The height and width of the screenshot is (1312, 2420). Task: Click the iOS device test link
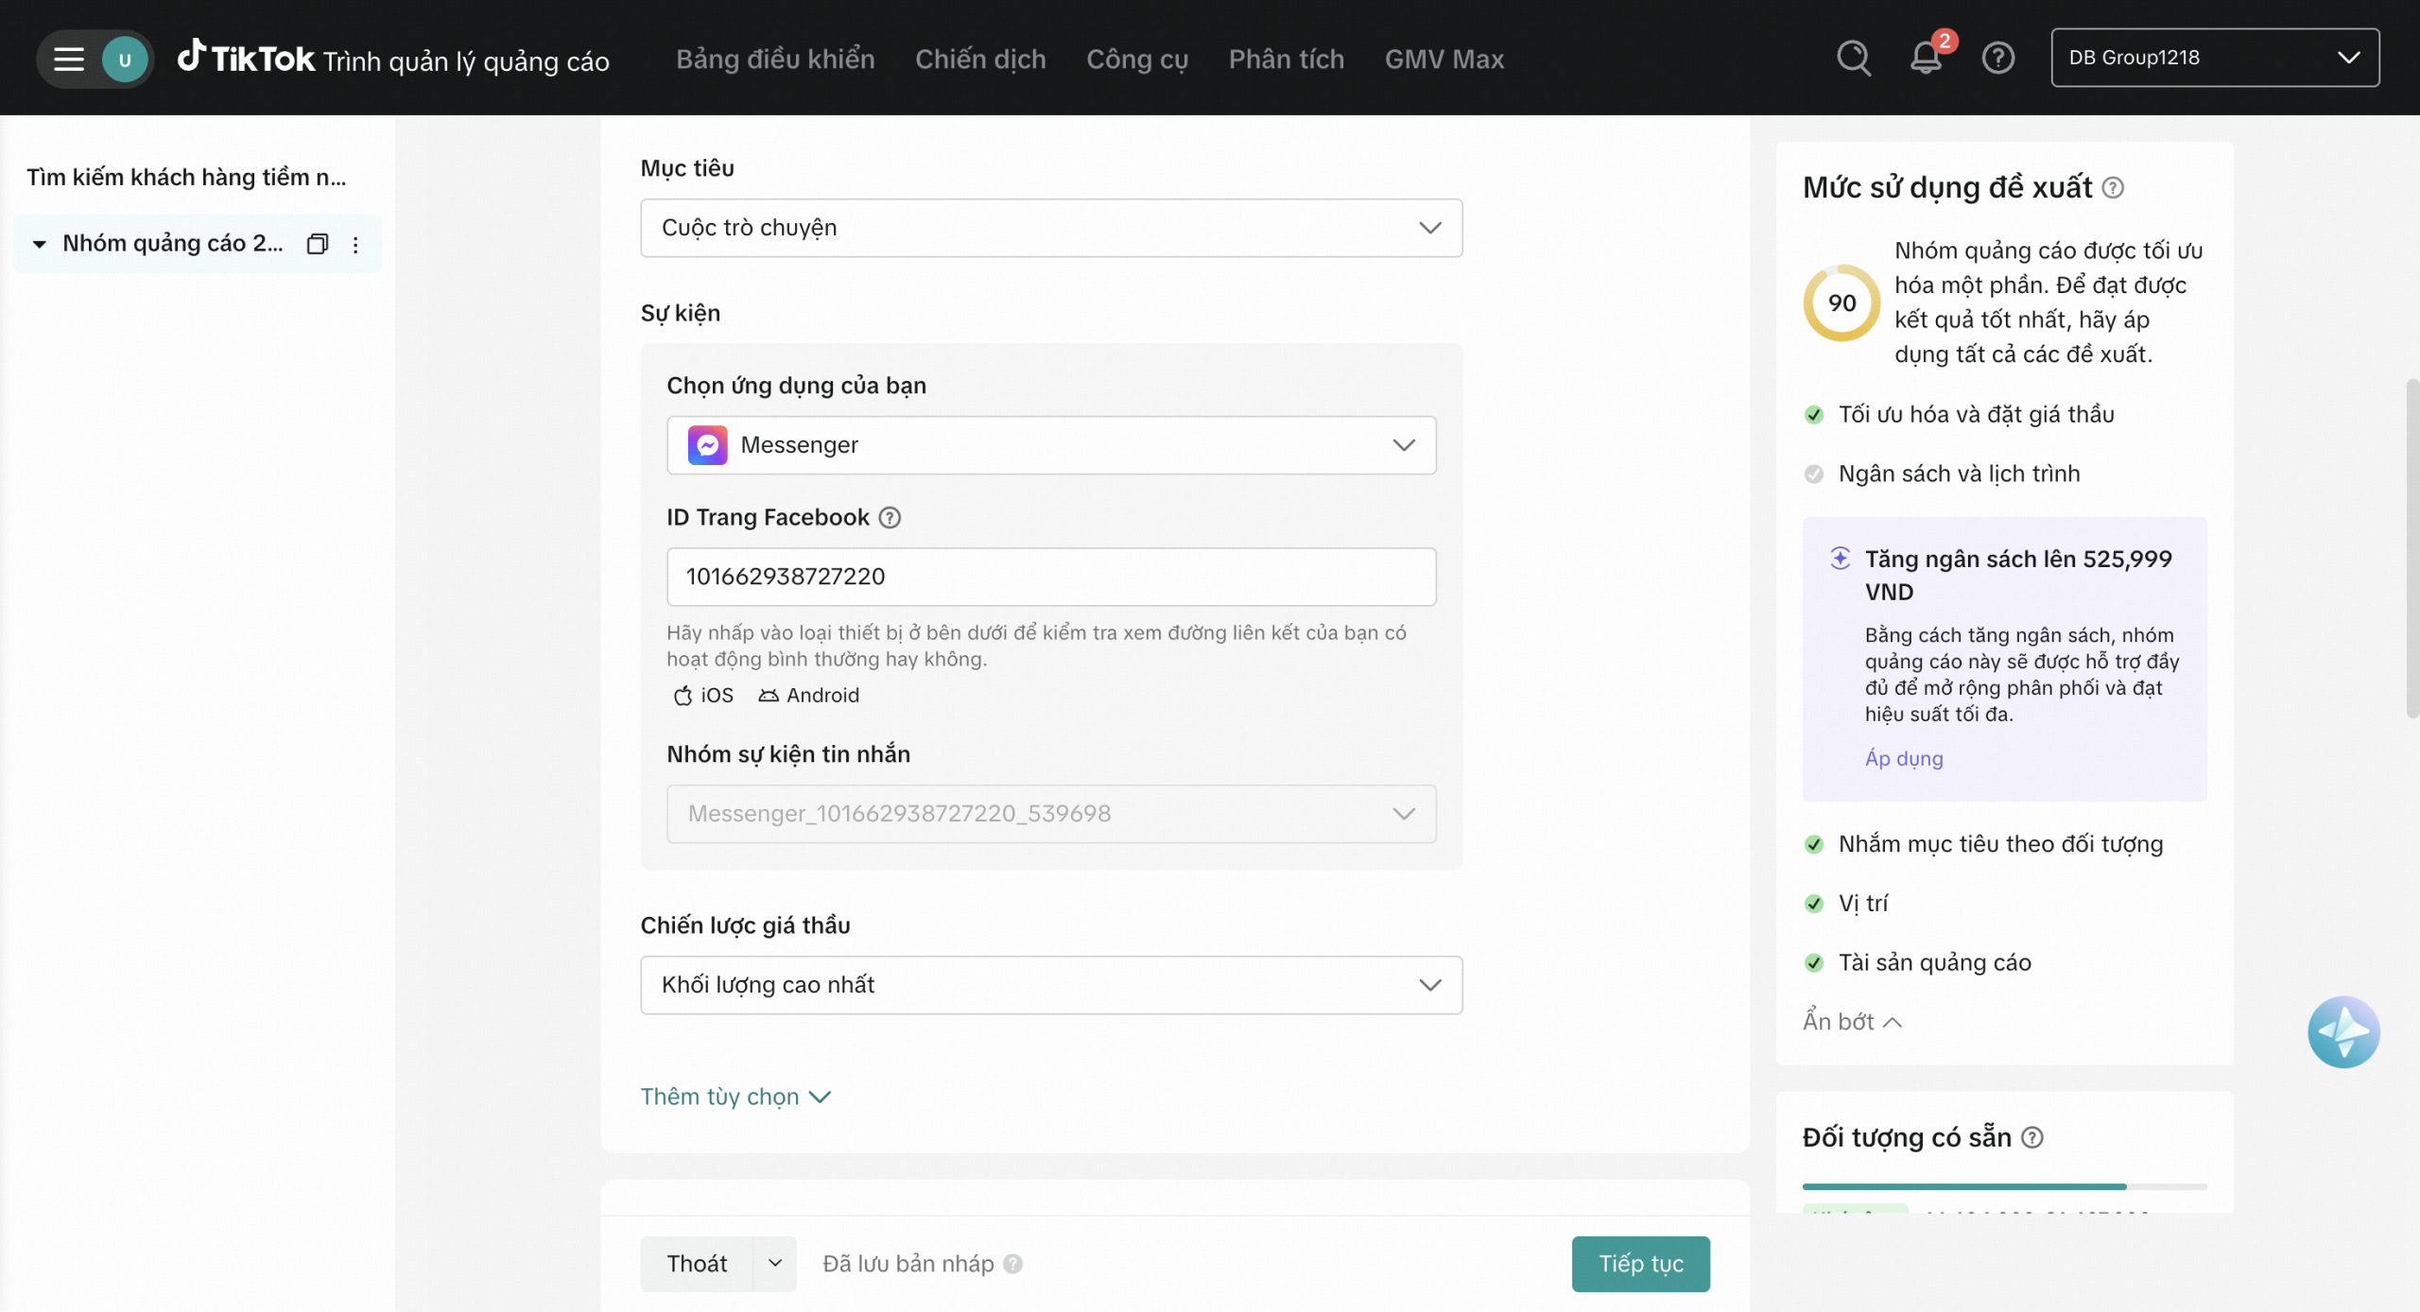tap(703, 695)
